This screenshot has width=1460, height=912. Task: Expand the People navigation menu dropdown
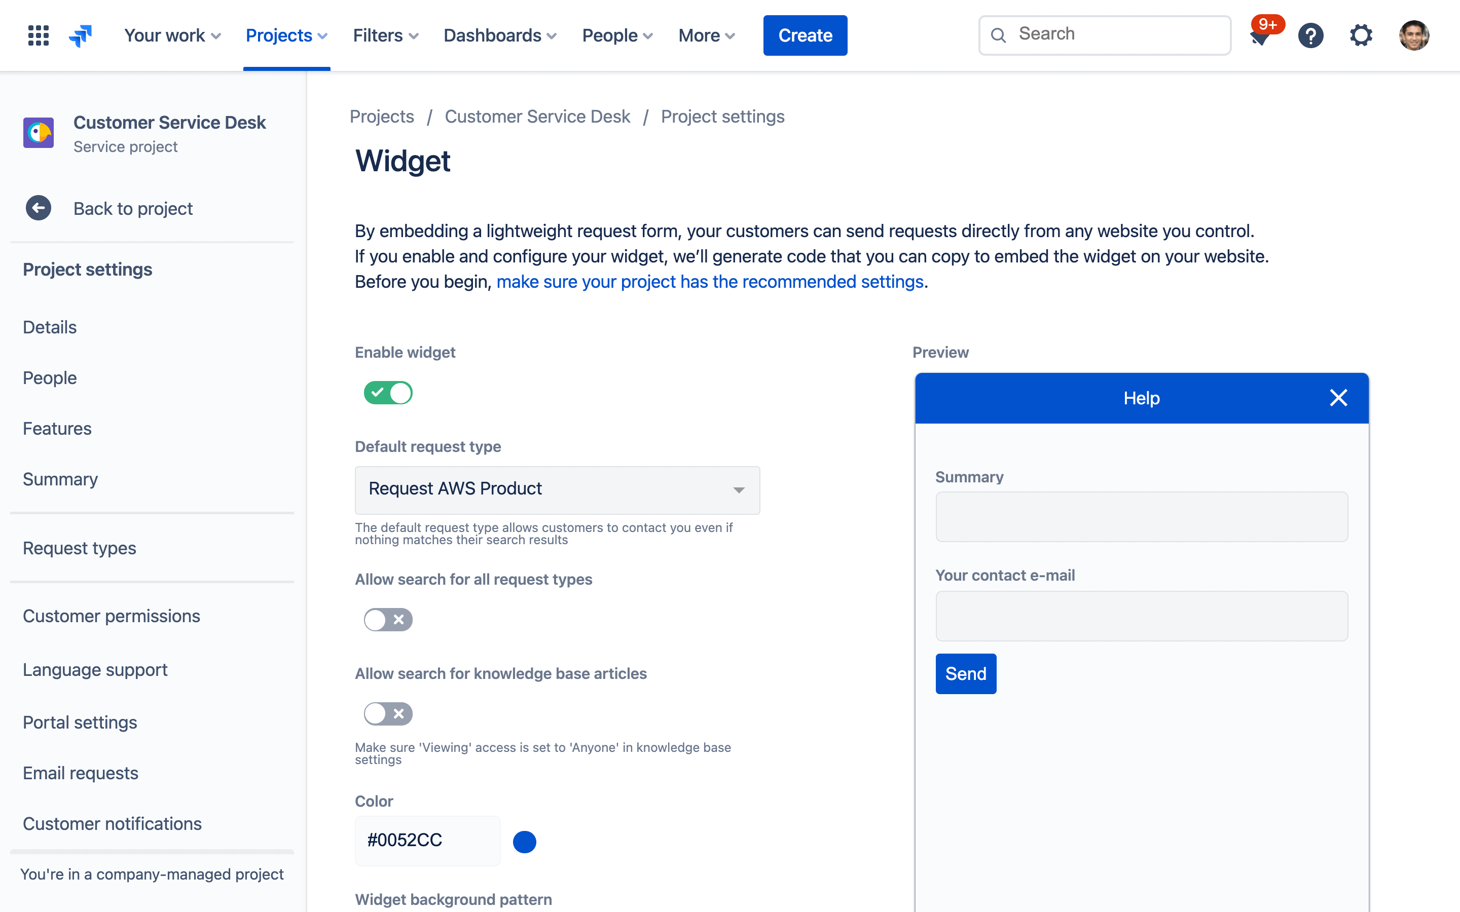tap(618, 34)
